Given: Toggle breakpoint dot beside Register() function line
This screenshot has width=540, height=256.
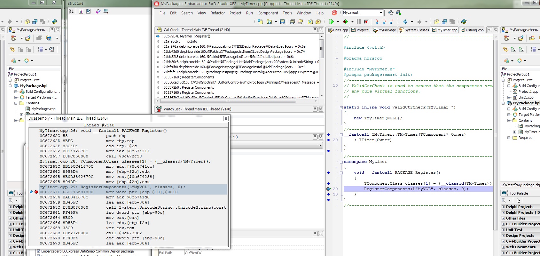Looking at the screenshot, I should (x=328, y=172).
